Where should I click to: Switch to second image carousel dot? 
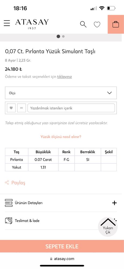[x=63, y=36]
